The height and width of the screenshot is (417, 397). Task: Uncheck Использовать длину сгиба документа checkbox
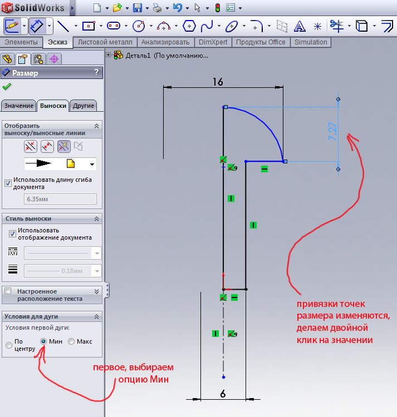(x=8, y=182)
